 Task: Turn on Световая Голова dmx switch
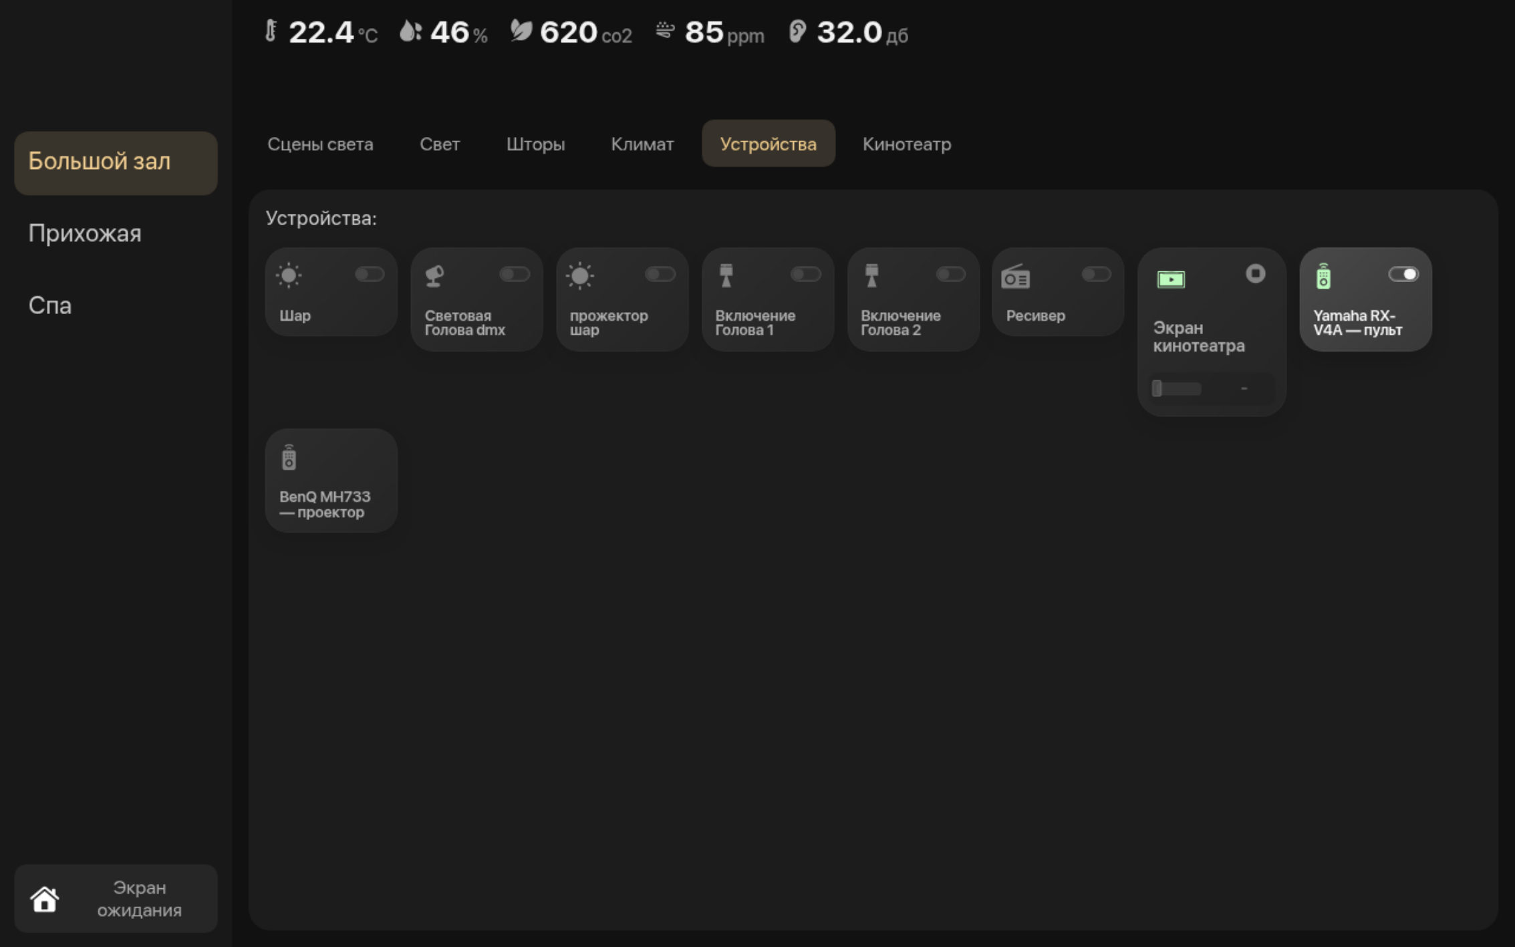coord(515,274)
